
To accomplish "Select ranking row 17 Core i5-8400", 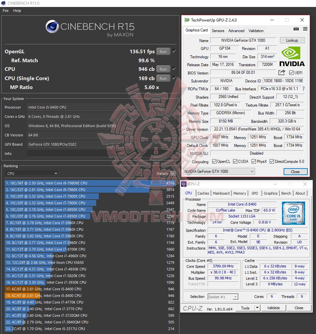I will [90, 289].
